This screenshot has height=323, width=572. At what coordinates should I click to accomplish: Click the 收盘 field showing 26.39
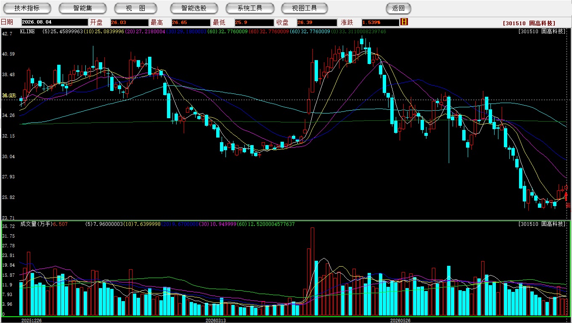[x=317, y=22]
